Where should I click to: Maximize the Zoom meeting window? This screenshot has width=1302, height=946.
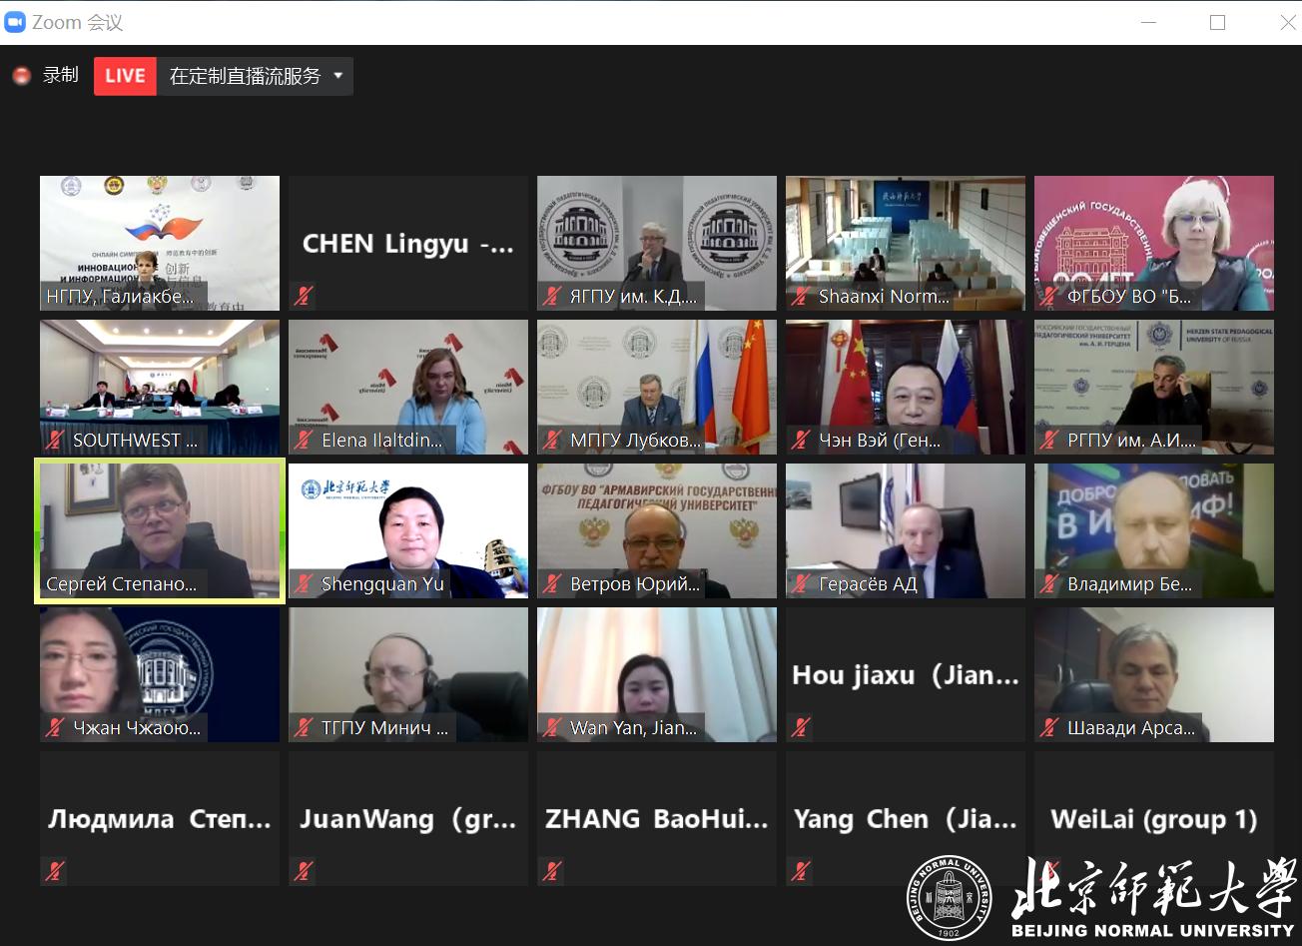coord(1217,22)
